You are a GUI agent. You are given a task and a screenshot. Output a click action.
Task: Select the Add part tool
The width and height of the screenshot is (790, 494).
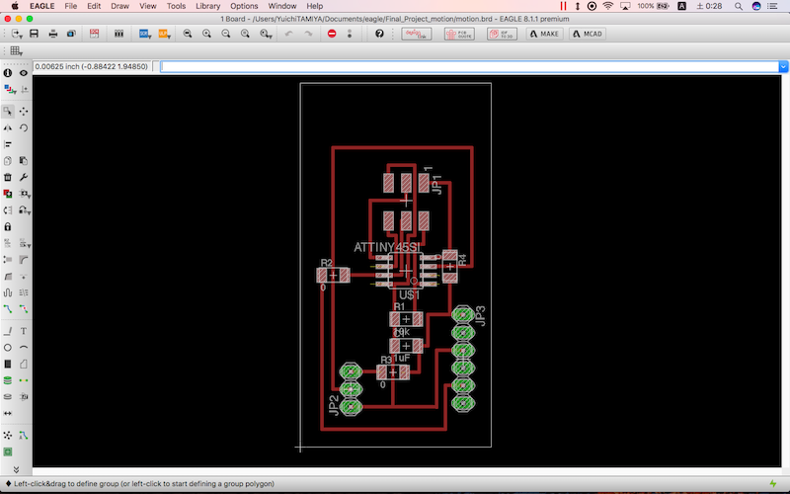coord(8,194)
